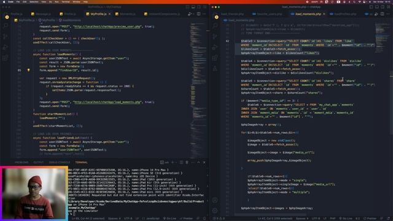This screenshot has width=393, height=221.
Task: Switch to the DEBUG CONSOLE panel tab
Action: click(60, 162)
